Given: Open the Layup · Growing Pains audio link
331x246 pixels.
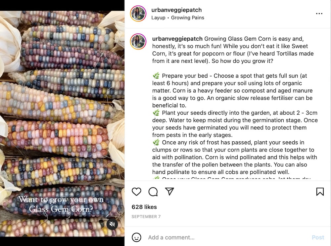Looking at the screenshot, I should (x=178, y=18).
